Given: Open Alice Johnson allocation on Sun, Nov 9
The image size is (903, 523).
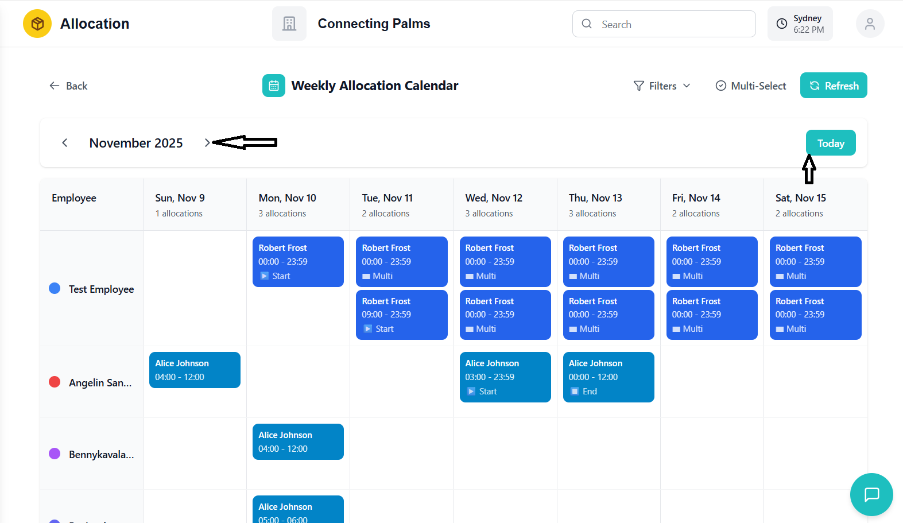Looking at the screenshot, I should 195,370.
